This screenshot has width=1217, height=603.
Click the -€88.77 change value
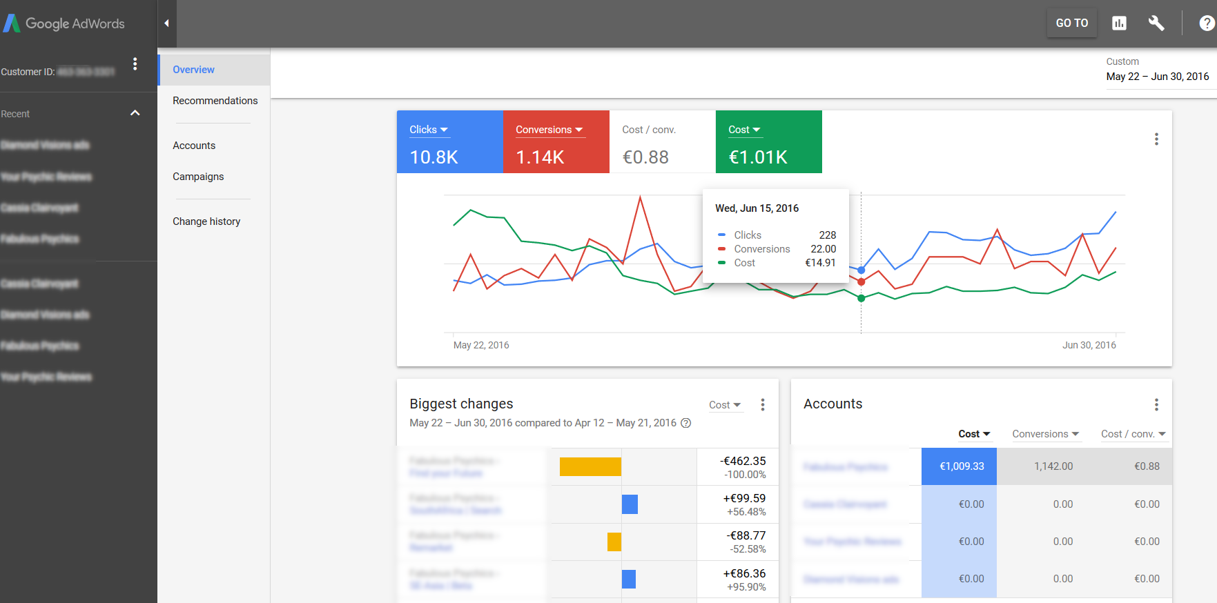coord(746,535)
